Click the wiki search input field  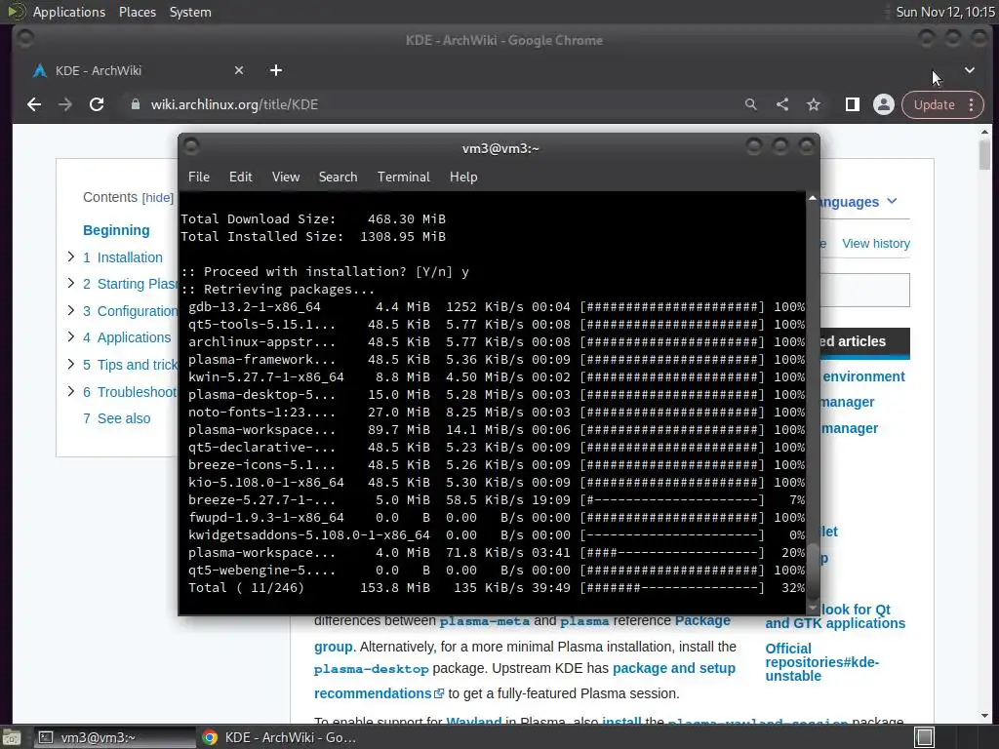[864, 290]
